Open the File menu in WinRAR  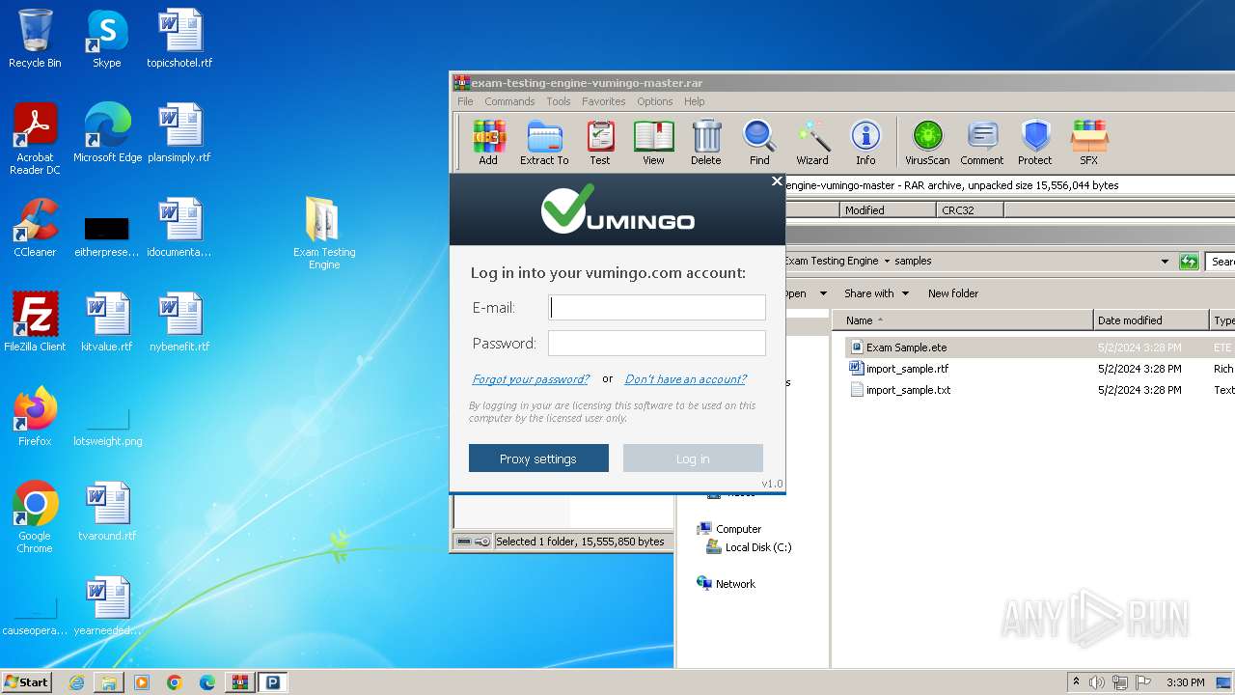tap(465, 101)
